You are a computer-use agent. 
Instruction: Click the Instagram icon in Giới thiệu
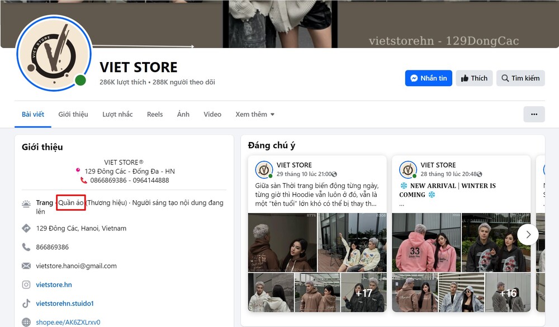coord(26,285)
